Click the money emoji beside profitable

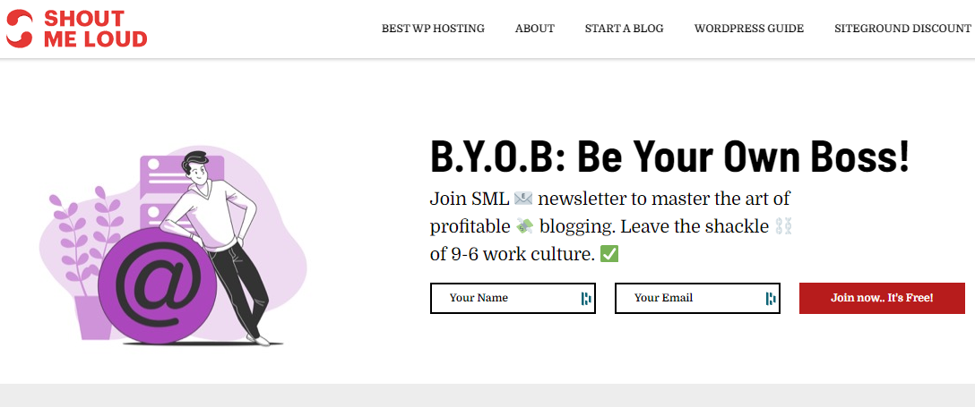click(525, 227)
